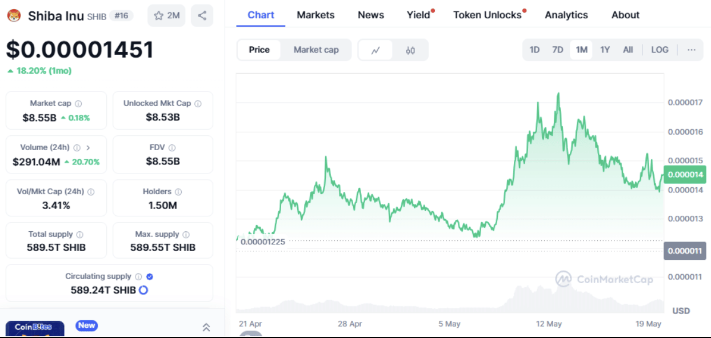Viewport: 711px width, 338px height.
Task: Click the #16 rank badge
Action: pyautogui.click(x=122, y=16)
